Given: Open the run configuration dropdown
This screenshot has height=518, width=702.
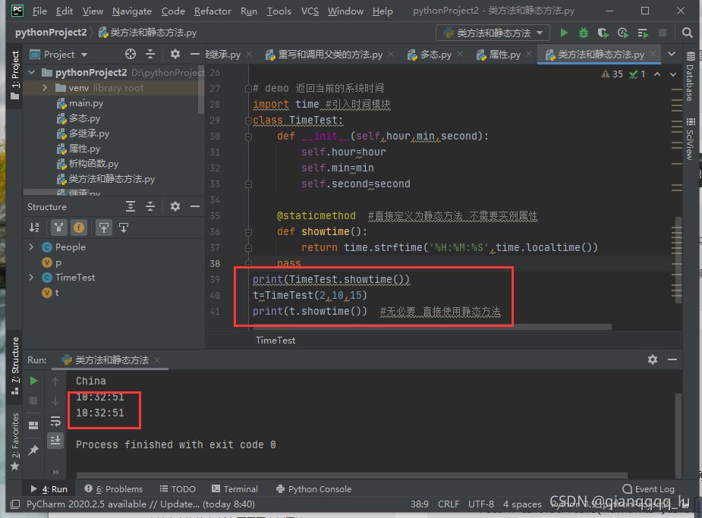Looking at the screenshot, I should pyautogui.click(x=493, y=33).
